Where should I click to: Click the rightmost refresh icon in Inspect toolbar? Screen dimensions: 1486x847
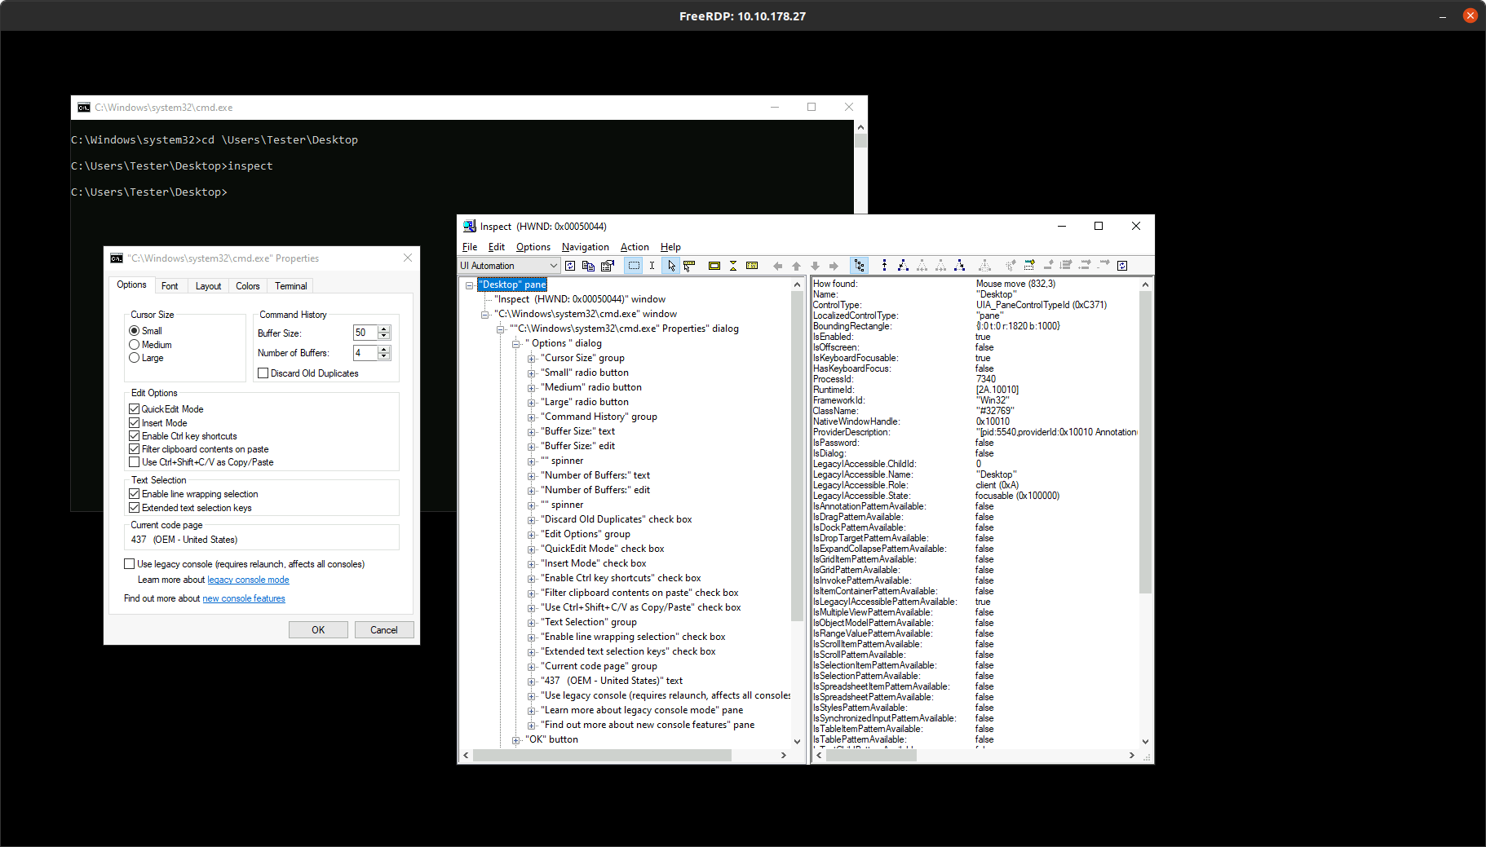click(x=1122, y=266)
